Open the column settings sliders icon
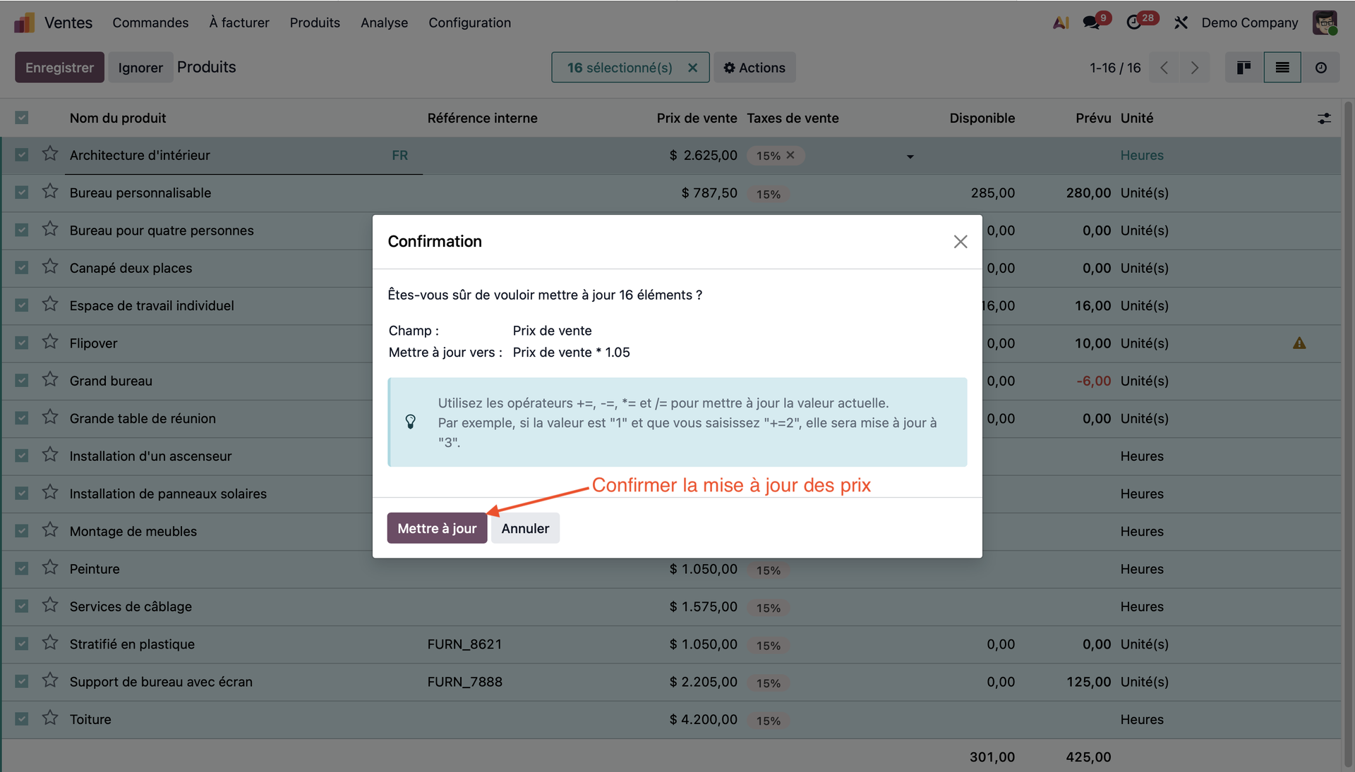The width and height of the screenshot is (1355, 772). coord(1324,118)
